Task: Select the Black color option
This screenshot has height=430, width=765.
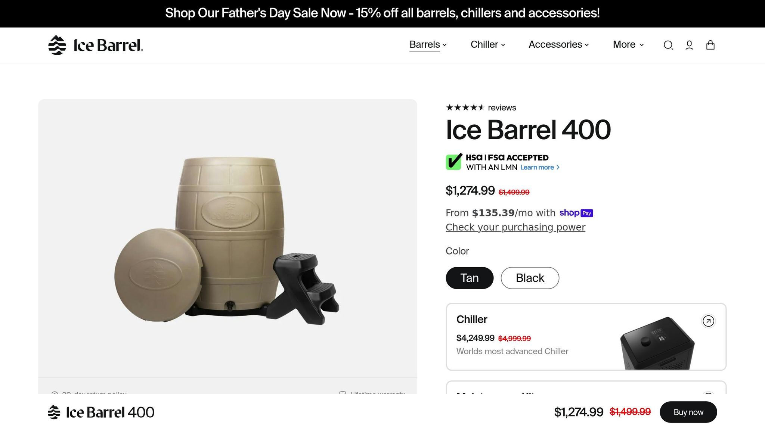Action: 530,278
